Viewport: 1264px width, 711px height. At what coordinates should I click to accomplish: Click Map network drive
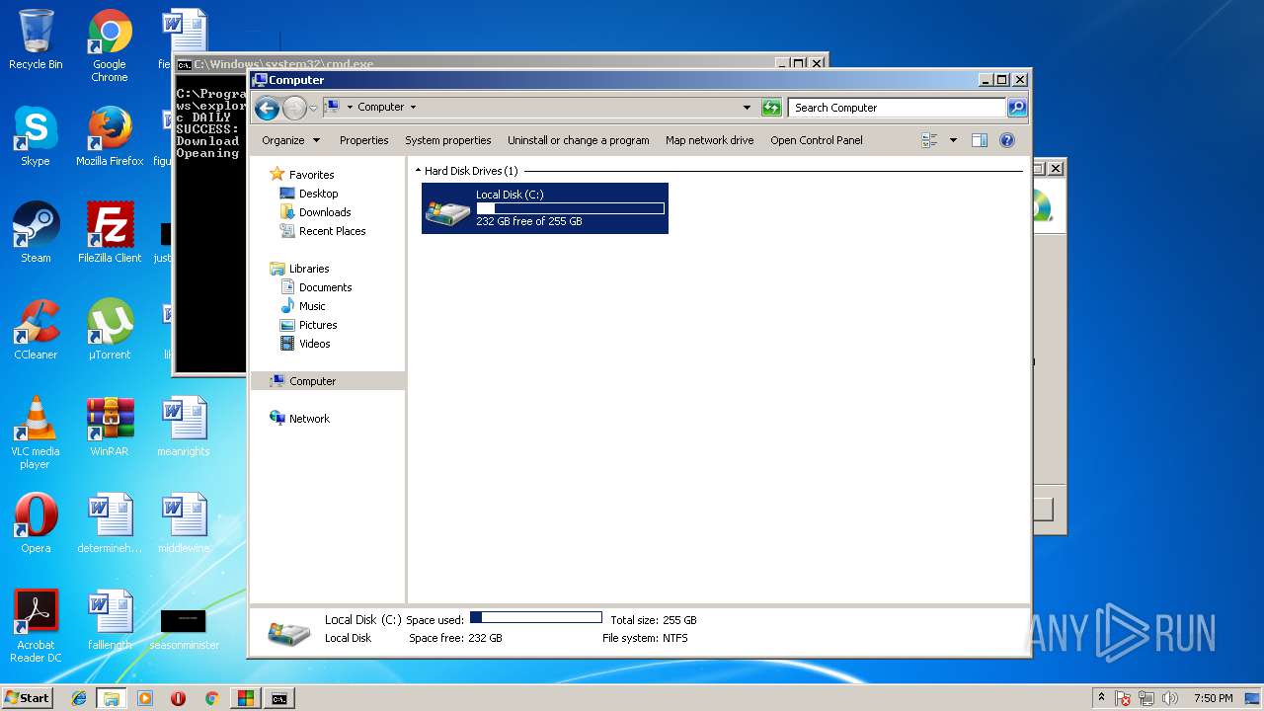(709, 140)
